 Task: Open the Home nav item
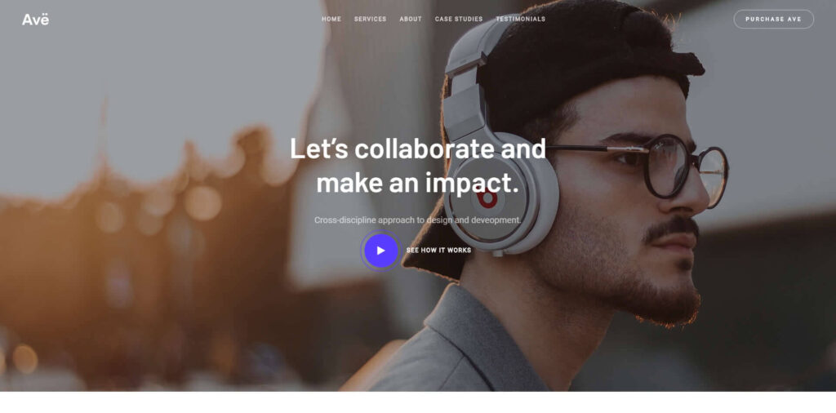[331, 20]
